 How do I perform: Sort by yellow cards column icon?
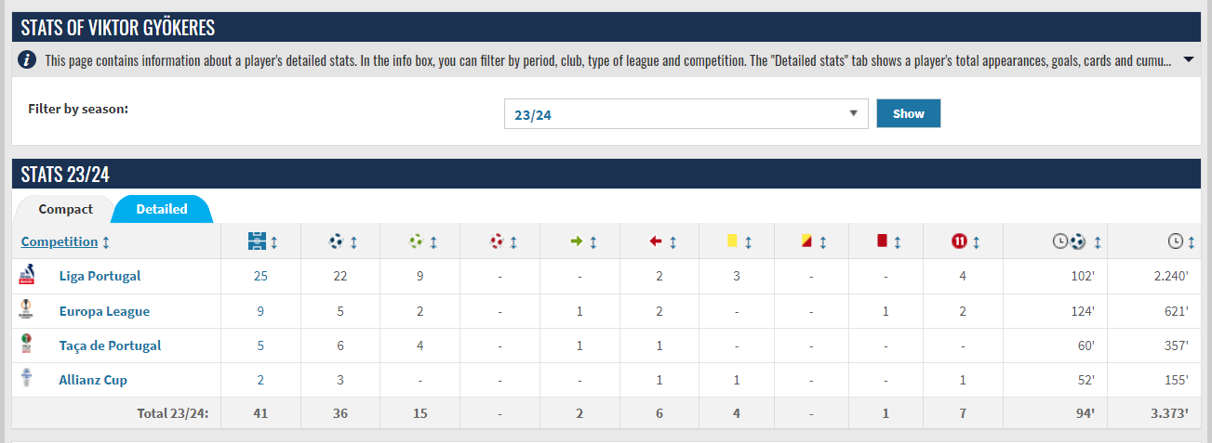732,241
